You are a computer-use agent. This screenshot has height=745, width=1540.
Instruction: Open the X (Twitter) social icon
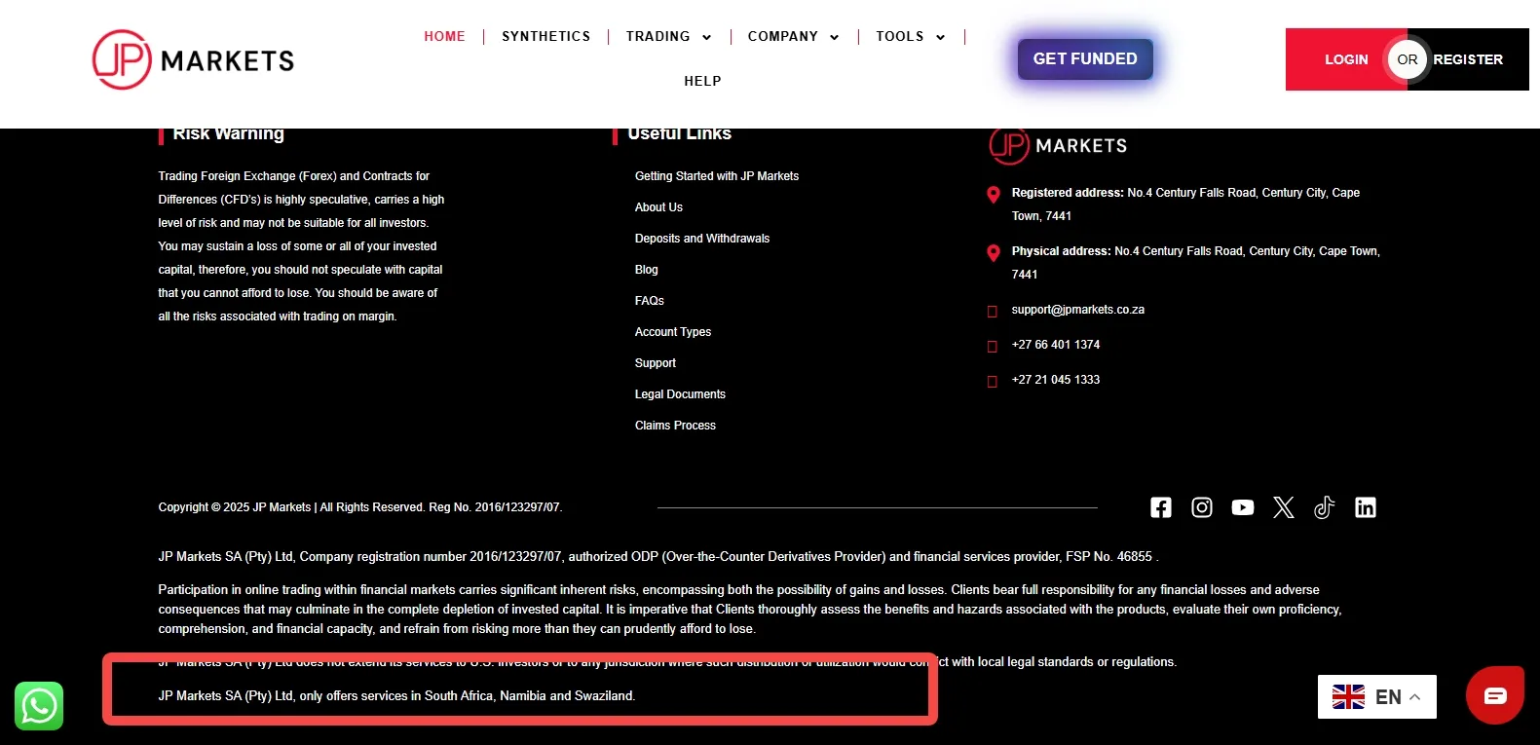pyautogui.click(x=1284, y=507)
